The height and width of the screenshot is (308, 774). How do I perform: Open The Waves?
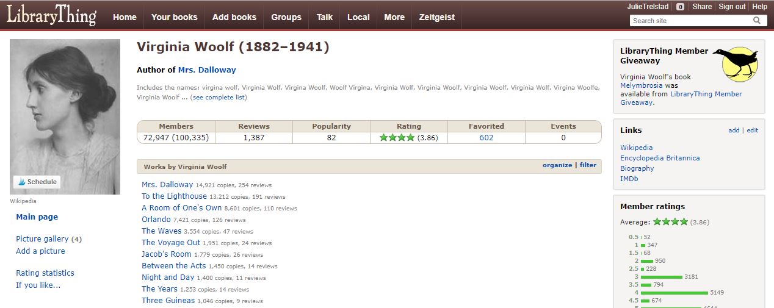pos(162,231)
